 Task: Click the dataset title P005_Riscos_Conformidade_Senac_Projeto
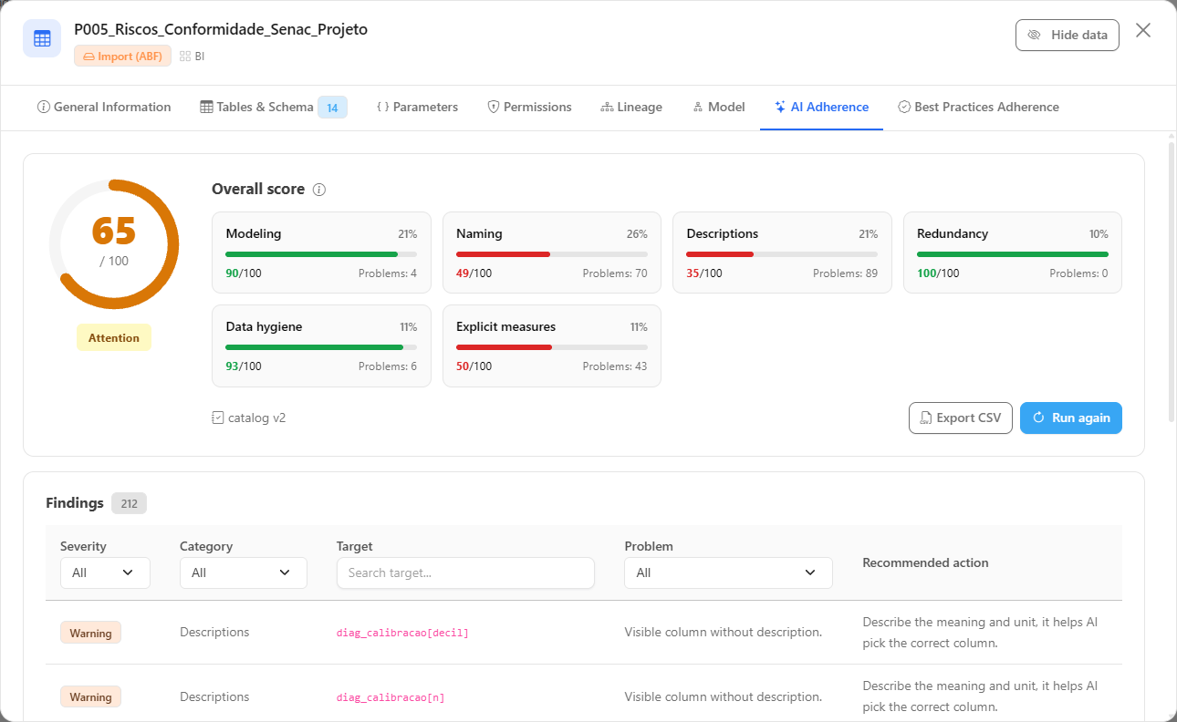(x=221, y=29)
